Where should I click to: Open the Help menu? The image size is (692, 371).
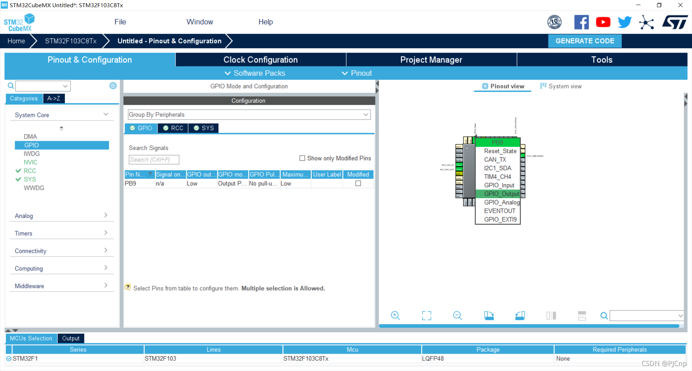266,22
